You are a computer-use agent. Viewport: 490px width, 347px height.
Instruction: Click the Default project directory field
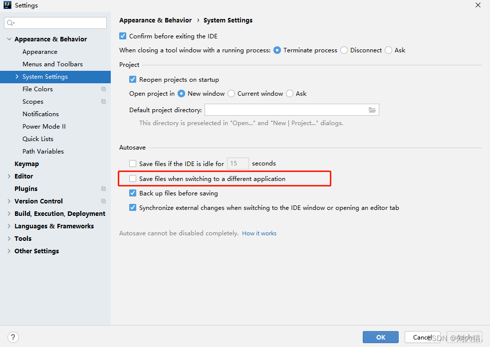(x=285, y=110)
